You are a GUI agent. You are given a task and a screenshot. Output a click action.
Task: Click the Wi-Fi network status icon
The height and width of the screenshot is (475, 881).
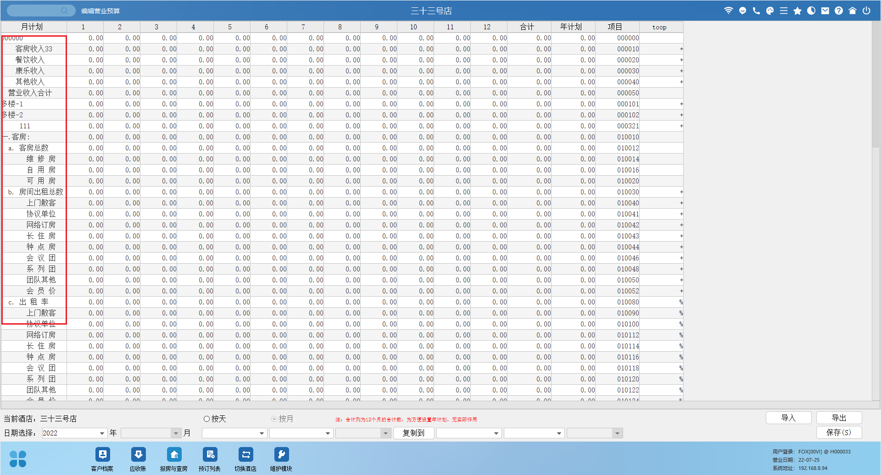pos(728,11)
